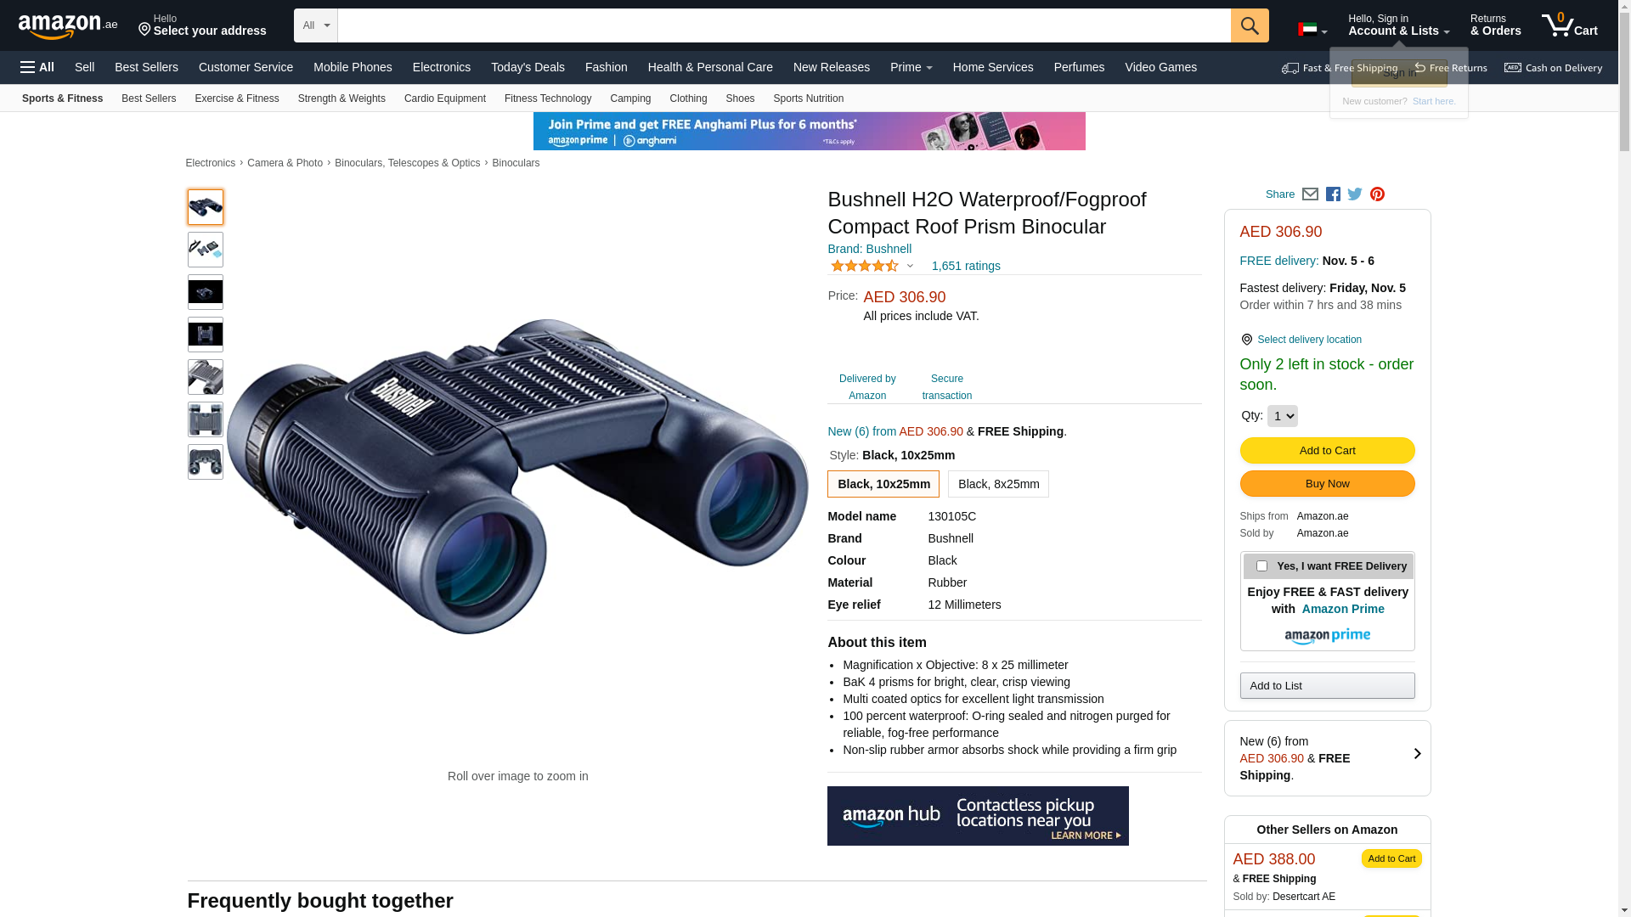Select the Black, 10x25mm style option

(x=883, y=484)
